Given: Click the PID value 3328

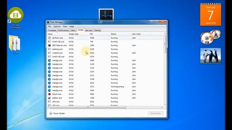Looking at the screenshot, I should coord(92,49).
